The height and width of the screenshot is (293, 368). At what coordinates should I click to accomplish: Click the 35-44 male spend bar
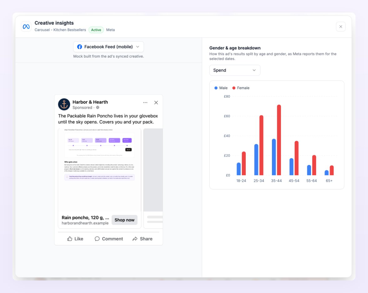[274, 157]
